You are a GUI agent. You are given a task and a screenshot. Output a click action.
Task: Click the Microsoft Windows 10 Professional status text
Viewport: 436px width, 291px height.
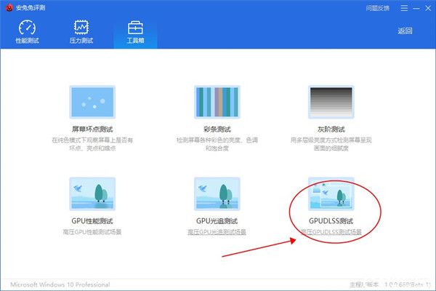pos(60,284)
